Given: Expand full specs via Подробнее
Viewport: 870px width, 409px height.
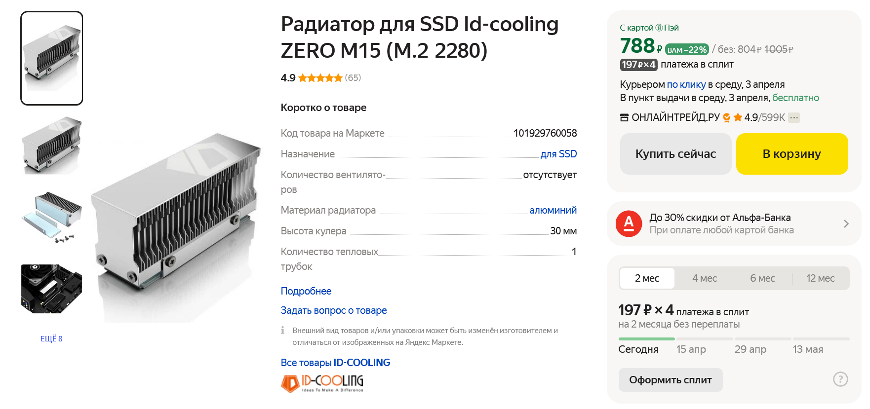Looking at the screenshot, I should point(306,291).
